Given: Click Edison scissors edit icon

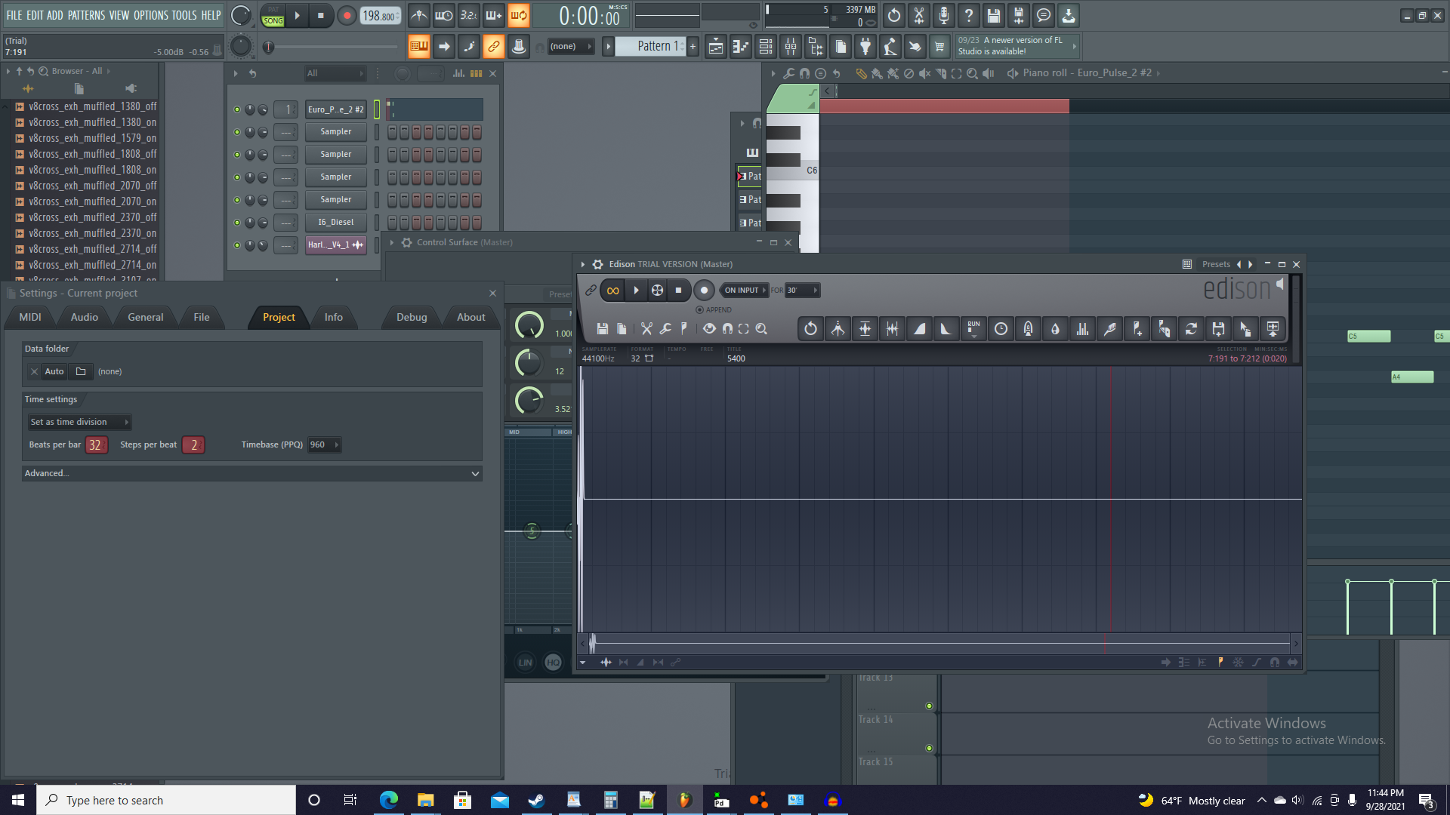Looking at the screenshot, I should [646, 329].
